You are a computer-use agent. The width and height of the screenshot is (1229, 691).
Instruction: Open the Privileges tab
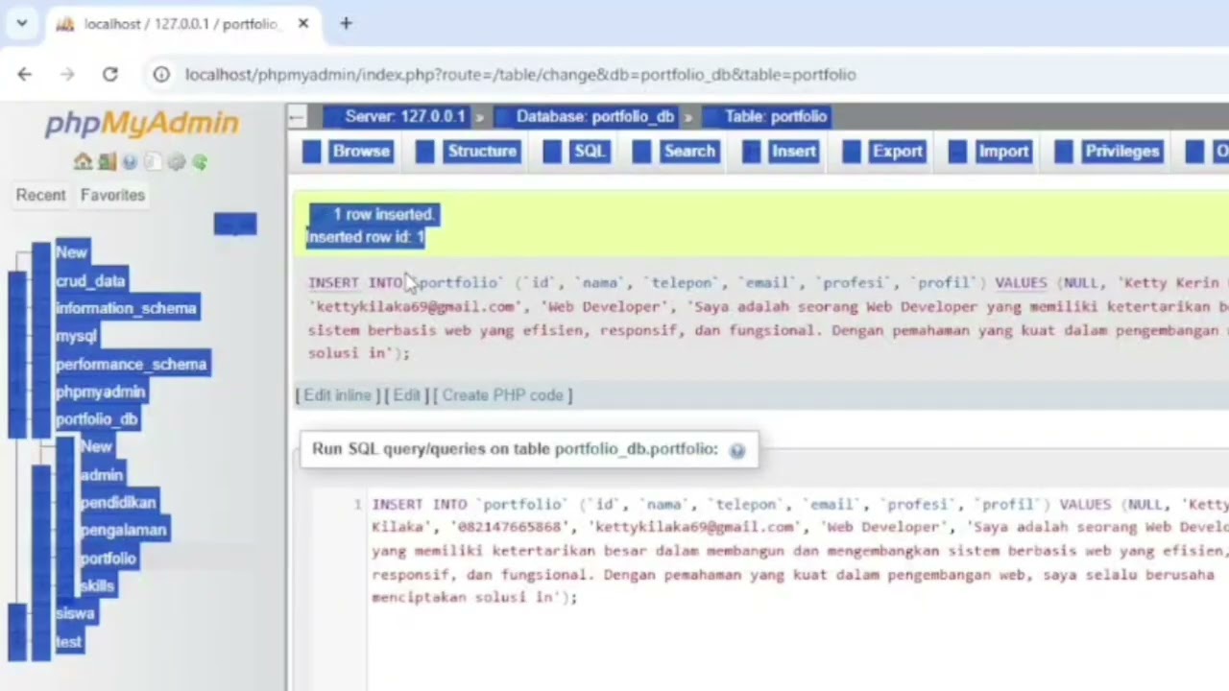(x=1108, y=151)
